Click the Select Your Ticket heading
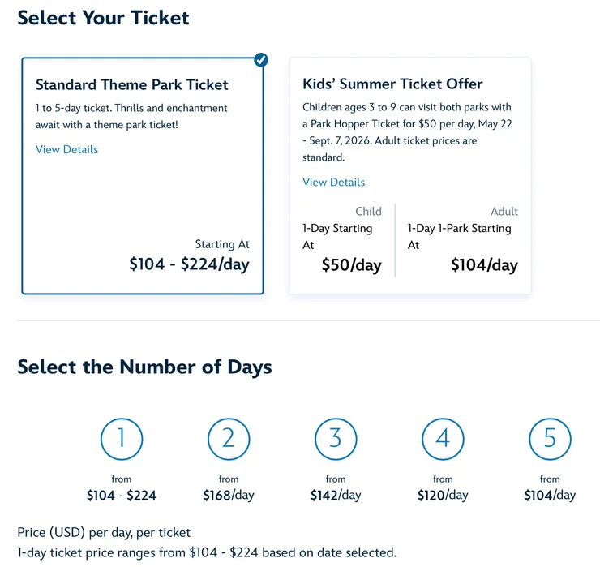 (x=103, y=18)
